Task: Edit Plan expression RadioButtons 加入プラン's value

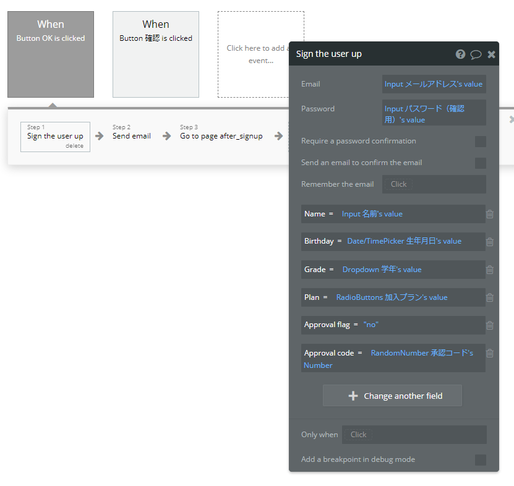Action: (x=392, y=297)
